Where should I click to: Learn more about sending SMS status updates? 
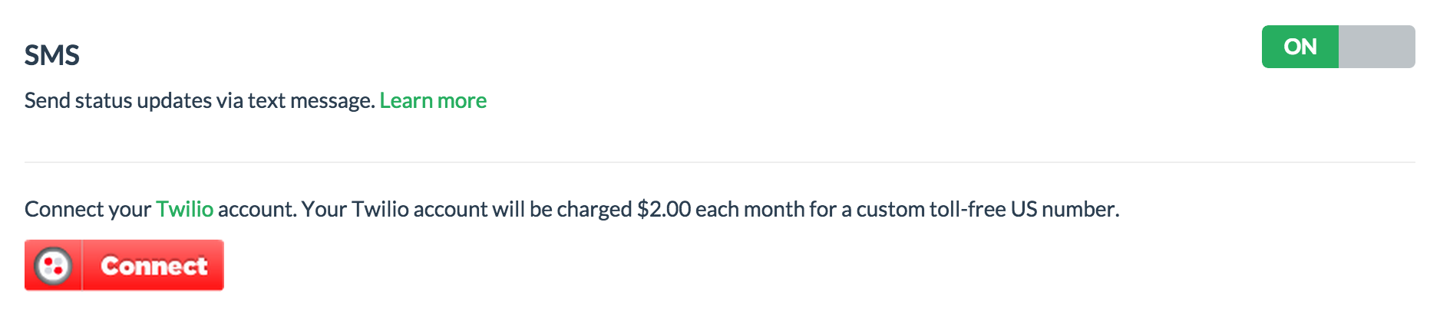click(x=433, y=100)
